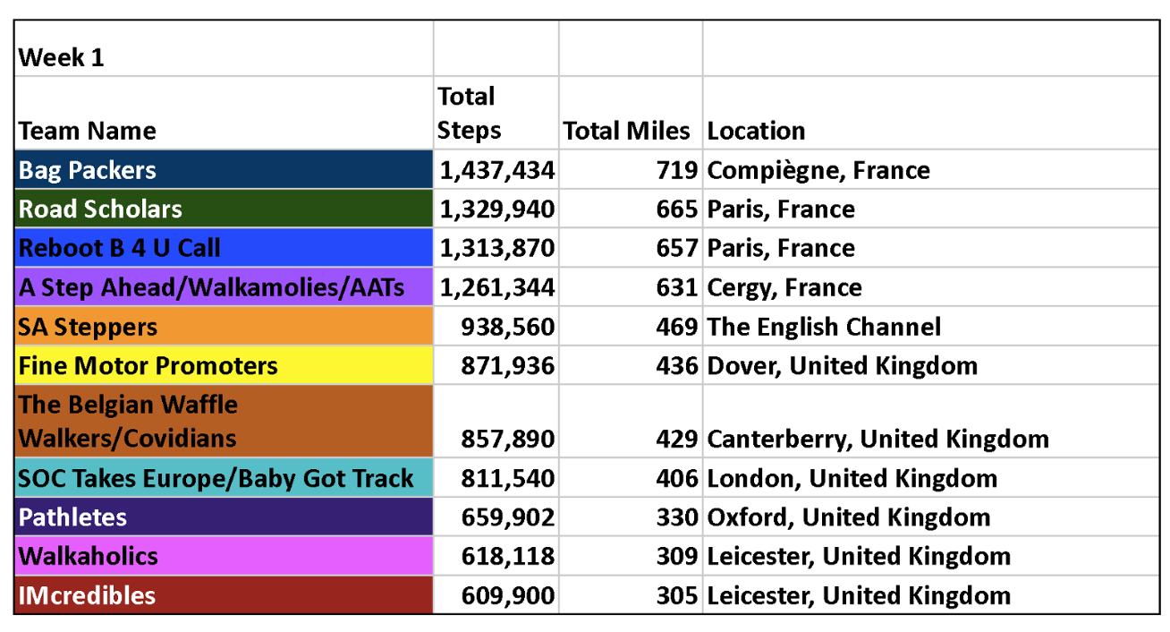Select the dark blue Bag Packers cell

pyautogui.click(x=224, y=170)
